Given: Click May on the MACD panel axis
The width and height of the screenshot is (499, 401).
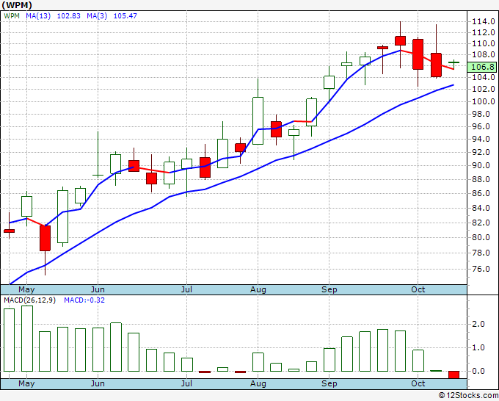Looking at the screenshot, I should coord(26,383).
